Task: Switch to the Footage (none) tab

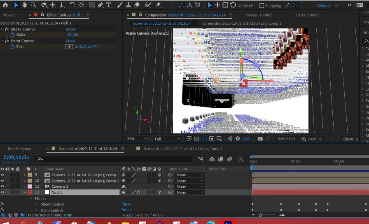Action: point(258,15)
